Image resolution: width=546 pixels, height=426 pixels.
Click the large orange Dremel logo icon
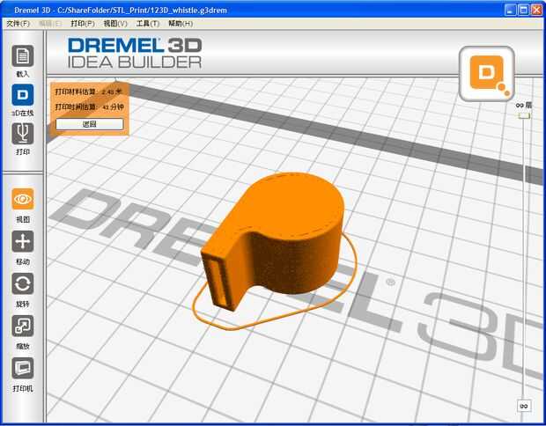(x=487, y=74)
